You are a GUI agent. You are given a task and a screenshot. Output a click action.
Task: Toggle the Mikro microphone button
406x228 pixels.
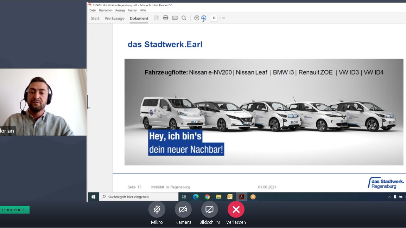click(157, 209)
